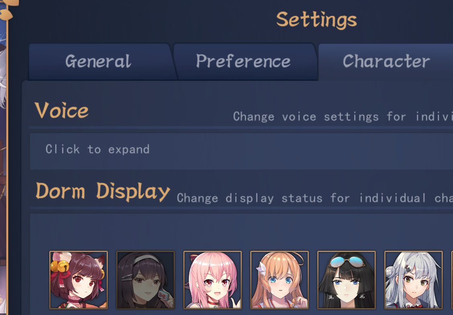This screenshot has width=453, height=315.
Task: Click the 'Change display status' description text
Action: pyautogui.click(x=315, y=198)
